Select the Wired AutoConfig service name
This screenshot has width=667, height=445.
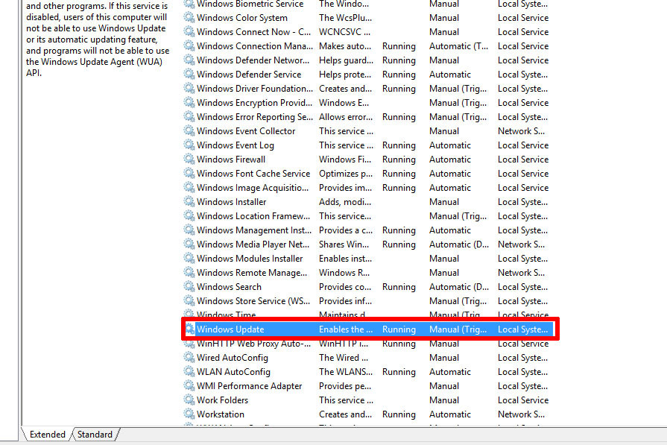point(233,358)
